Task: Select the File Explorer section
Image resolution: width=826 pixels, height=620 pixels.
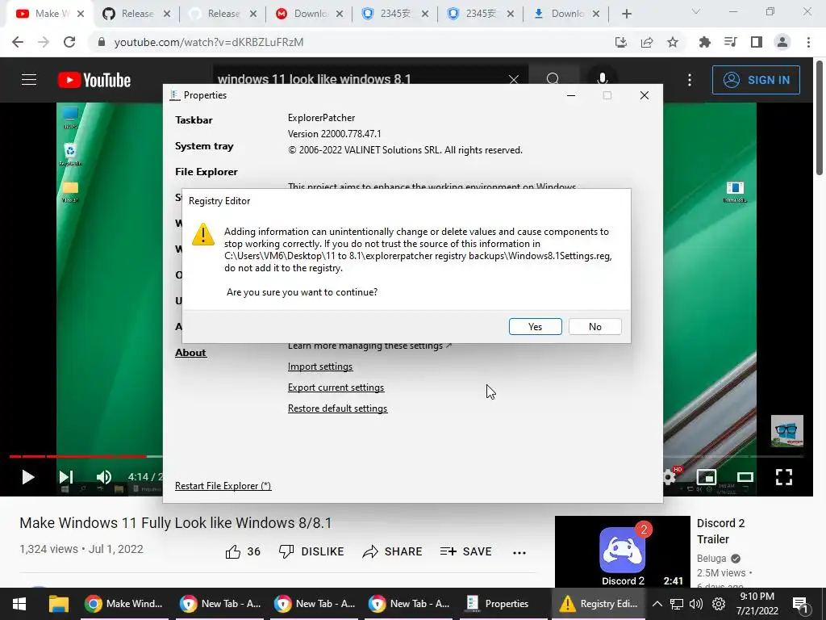Action: [206, 172]
